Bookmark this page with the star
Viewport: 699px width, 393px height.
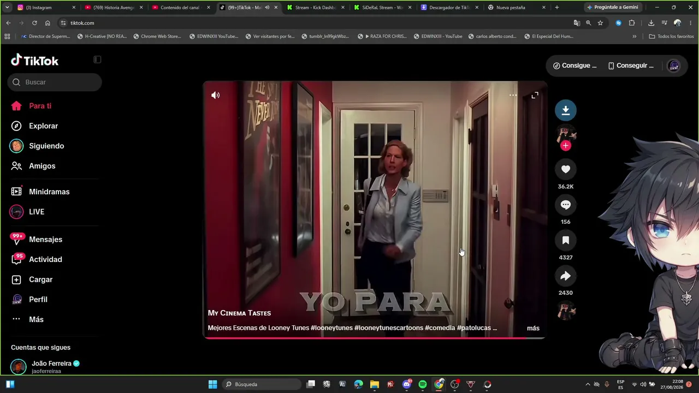(x=600, y=23)
